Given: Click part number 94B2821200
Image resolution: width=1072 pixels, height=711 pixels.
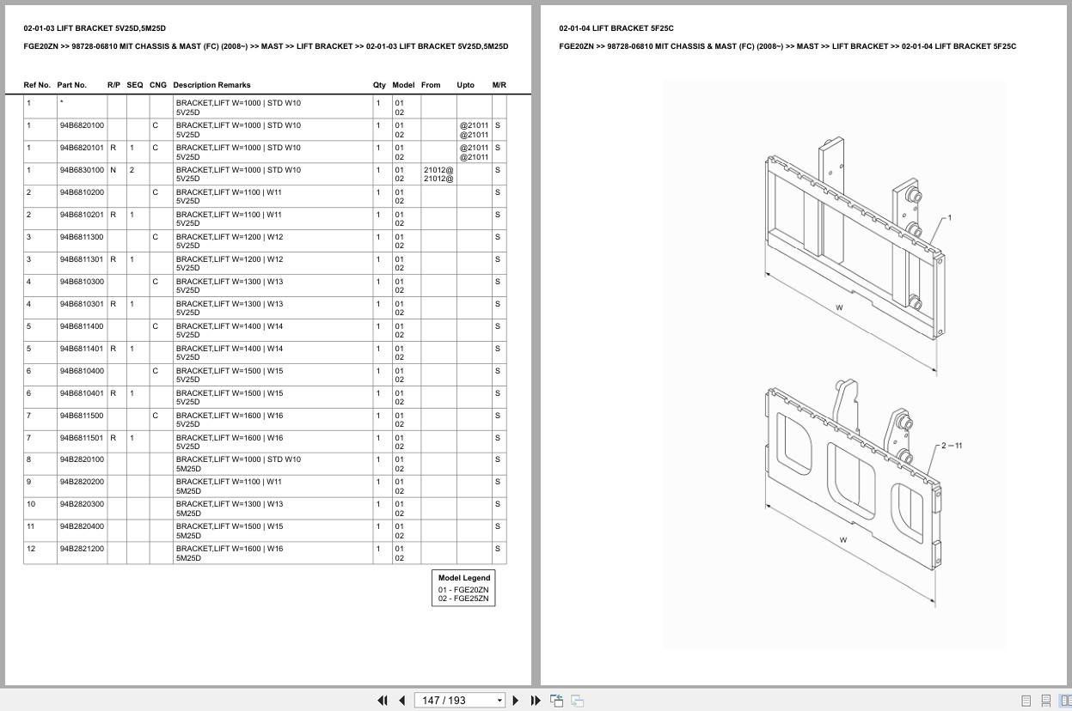Looking at the screenshot, I should coord(82,549).
